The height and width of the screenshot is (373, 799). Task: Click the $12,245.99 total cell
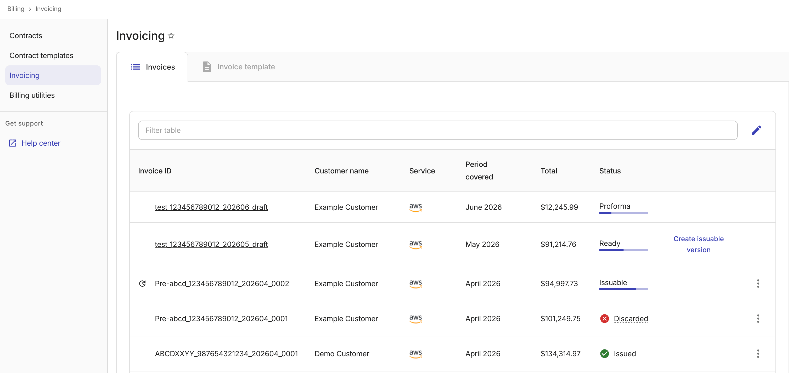coord(559,207)
